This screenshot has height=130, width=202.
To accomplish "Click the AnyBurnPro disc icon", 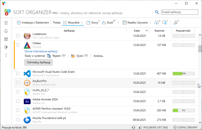I will 27,83.
